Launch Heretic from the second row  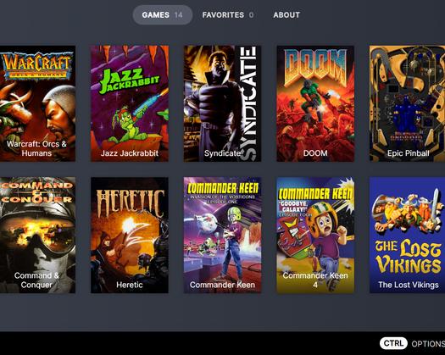[130, 235]
